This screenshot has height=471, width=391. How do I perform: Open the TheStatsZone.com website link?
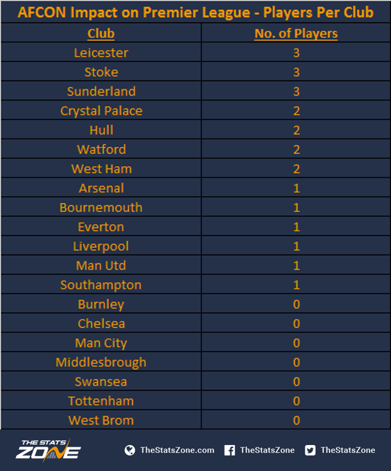(x=177, y=450)
